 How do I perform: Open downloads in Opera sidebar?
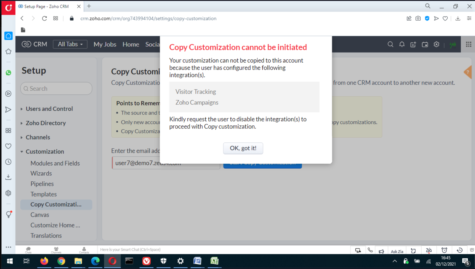tap(8, 177)
